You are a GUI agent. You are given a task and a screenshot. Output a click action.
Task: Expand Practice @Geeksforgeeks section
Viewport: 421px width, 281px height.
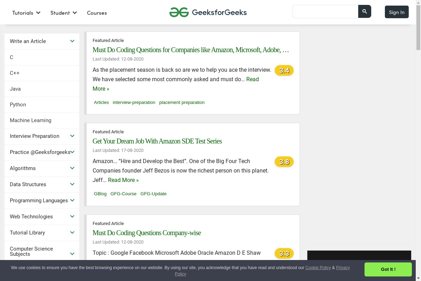[42, 152]
